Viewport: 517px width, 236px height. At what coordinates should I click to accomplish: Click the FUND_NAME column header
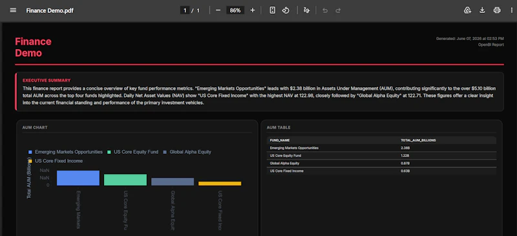click(280, 140)
